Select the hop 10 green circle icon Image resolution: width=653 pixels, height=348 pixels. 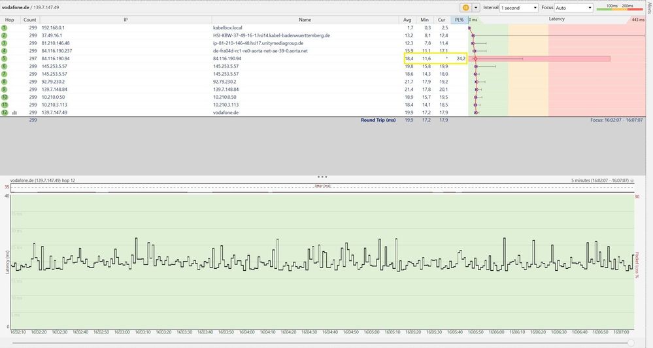4,97
